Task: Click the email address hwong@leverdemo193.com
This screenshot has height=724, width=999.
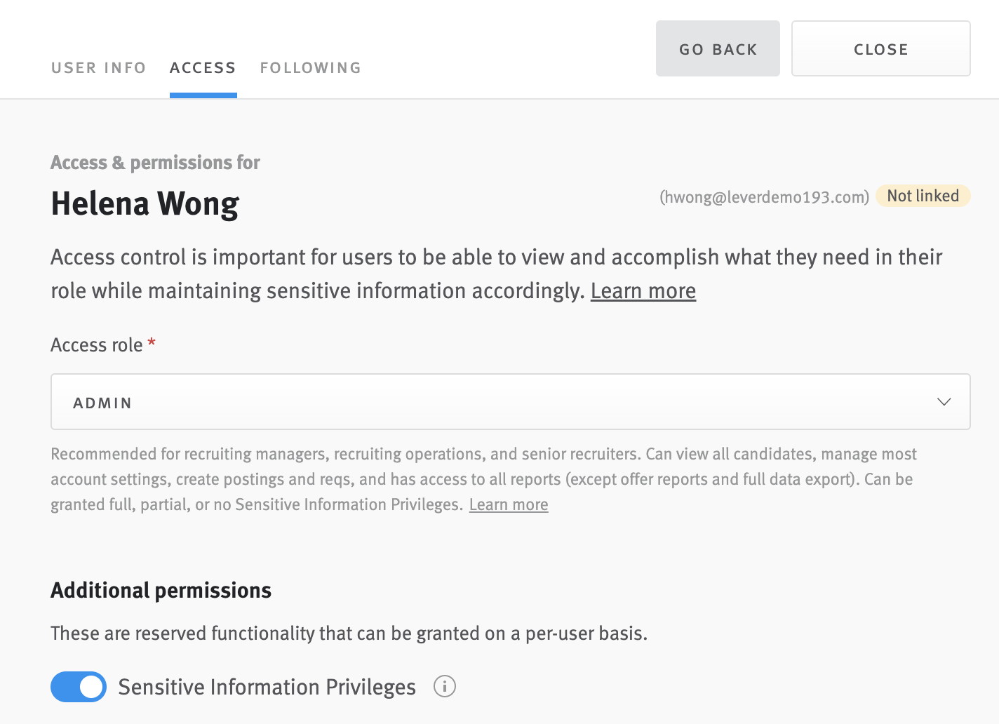Action: (x=763, y=197)
